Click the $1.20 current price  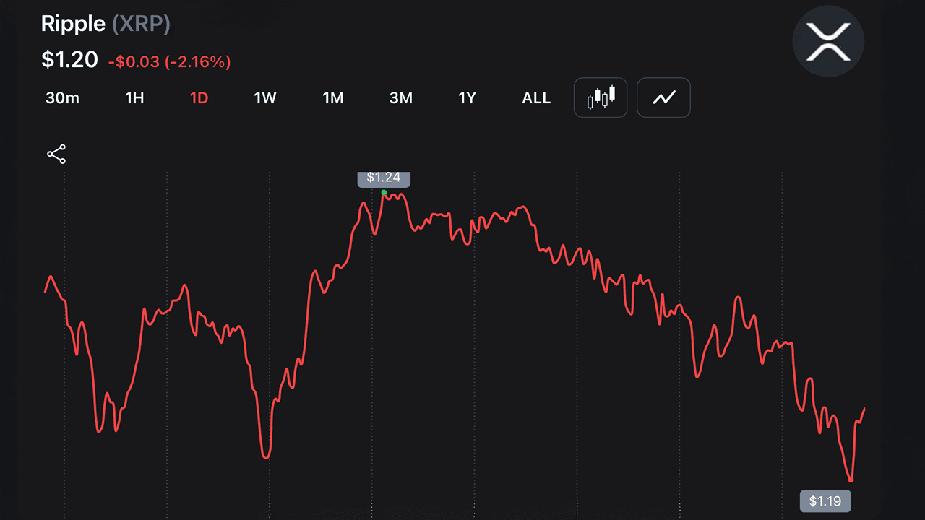click(69, 60)
